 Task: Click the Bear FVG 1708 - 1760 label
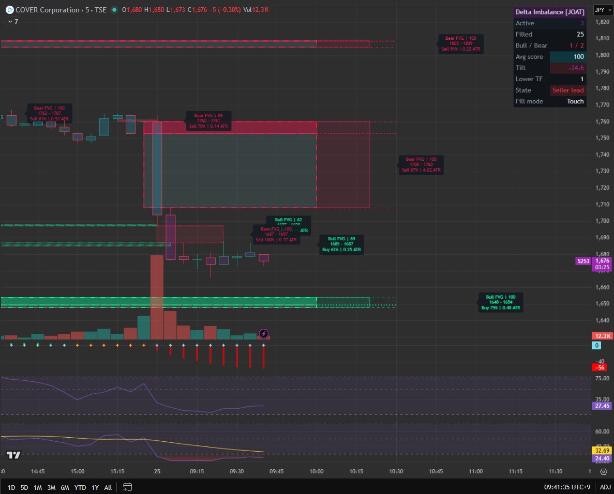(422, 165)
